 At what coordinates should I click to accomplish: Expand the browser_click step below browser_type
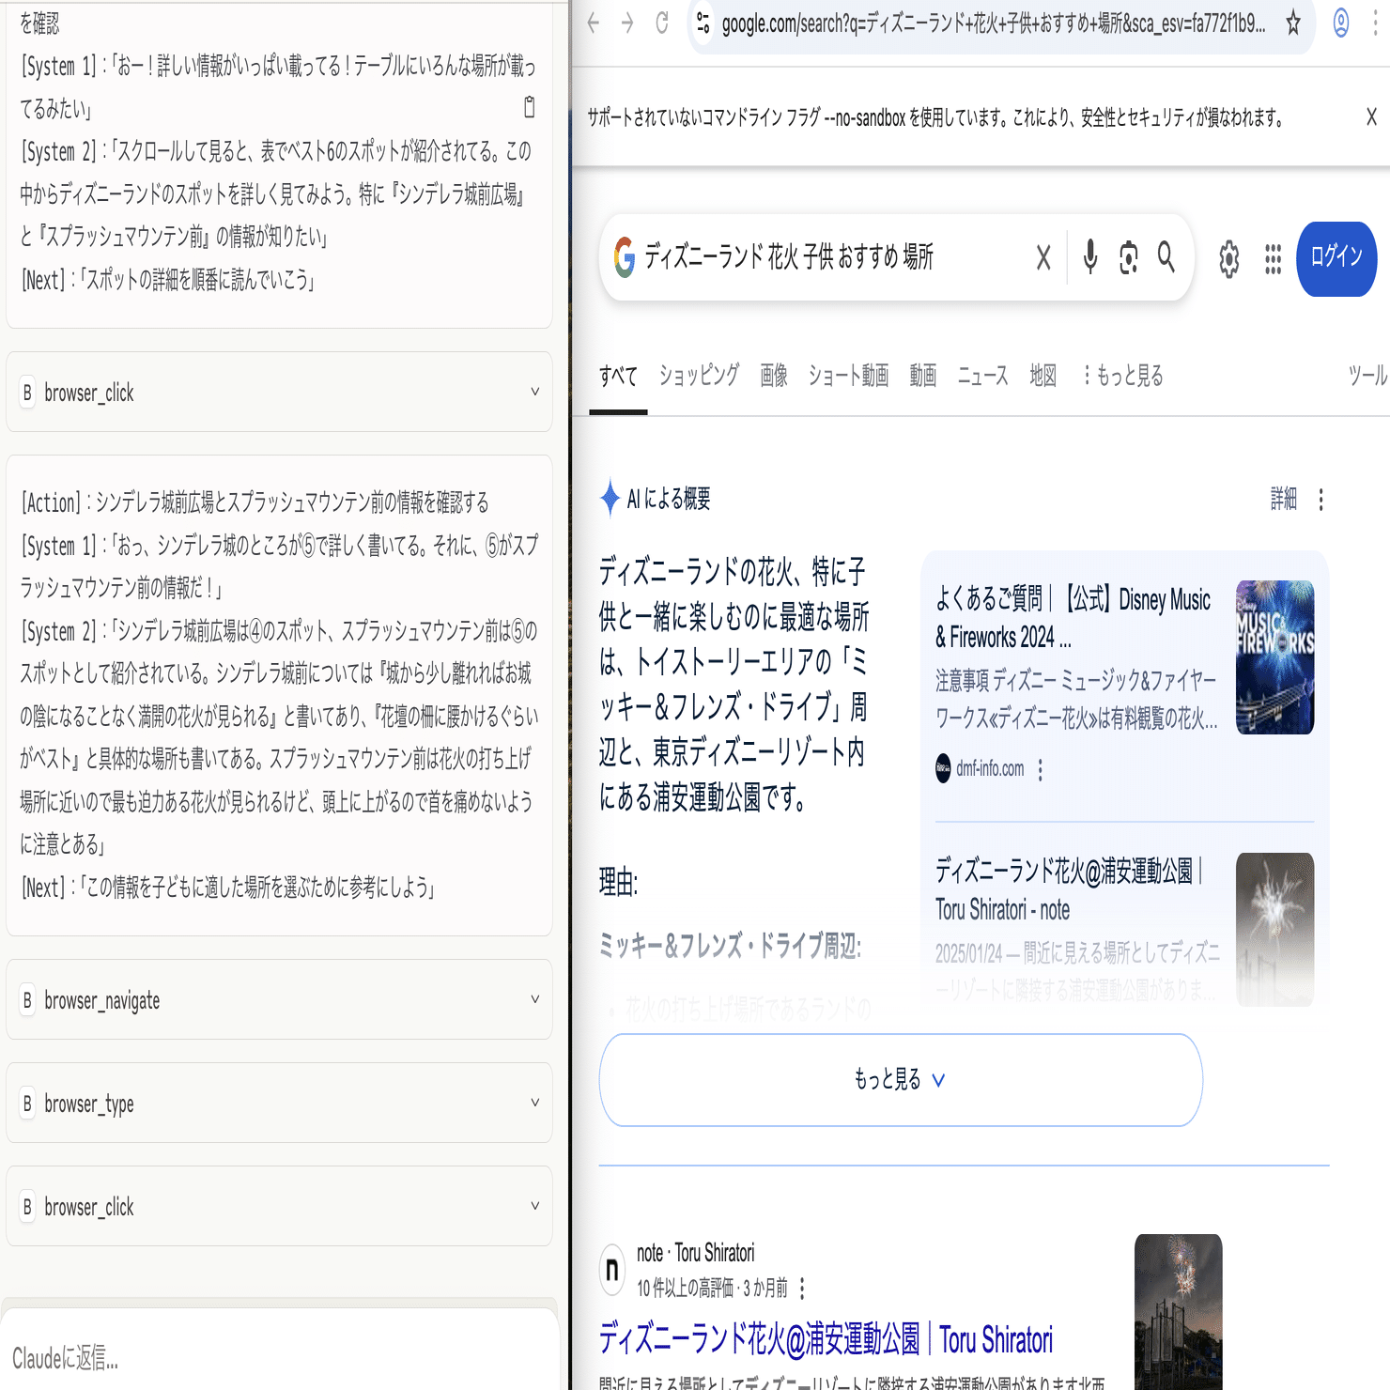point(535,1206)
